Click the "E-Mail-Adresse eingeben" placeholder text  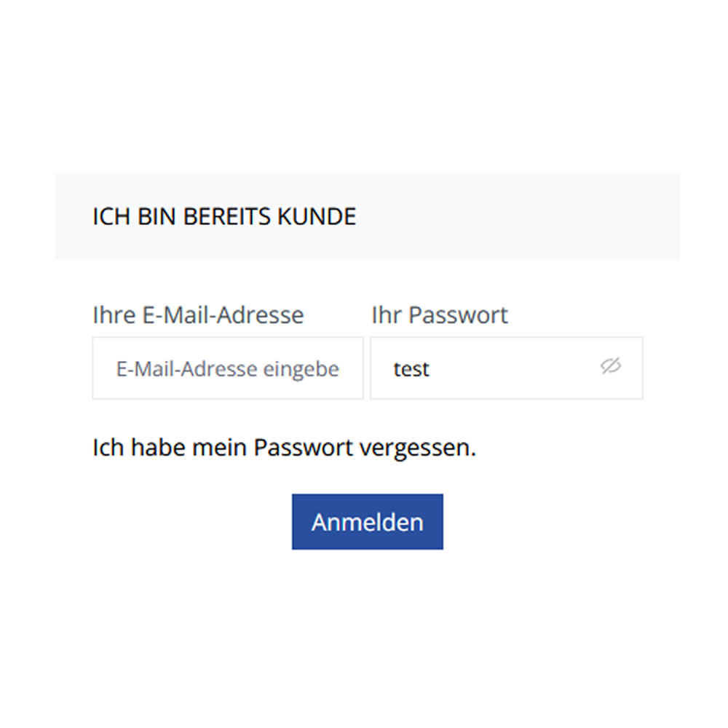coord(227,369)
